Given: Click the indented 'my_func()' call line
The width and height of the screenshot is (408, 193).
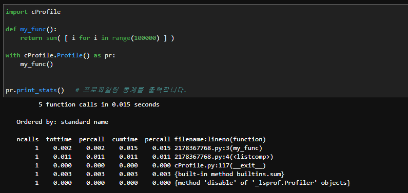Looking at the screenshot, I should tap(36, 65).
